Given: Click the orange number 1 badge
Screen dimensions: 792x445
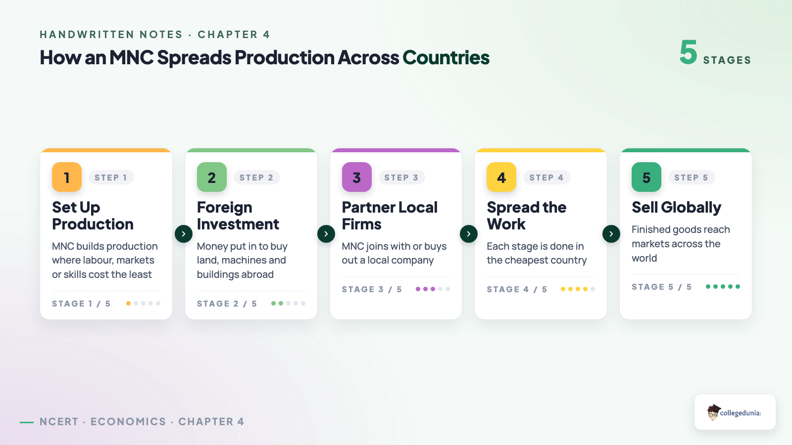Looking at the screenshot, I should [x=67, y=177].
